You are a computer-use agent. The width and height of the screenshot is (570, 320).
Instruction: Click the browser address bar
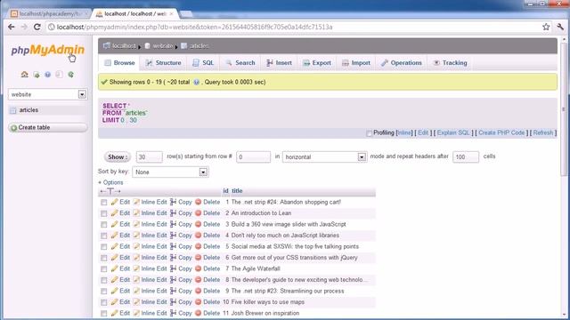pyautogui.click(x=293, y=27)
